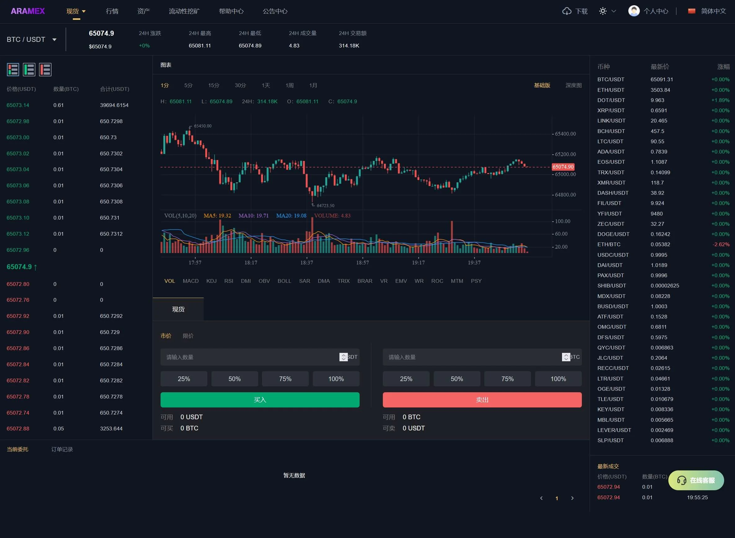Open profile via the user avatar icon
This screenshot has width=735, height=538.
[x=633, y=11]
